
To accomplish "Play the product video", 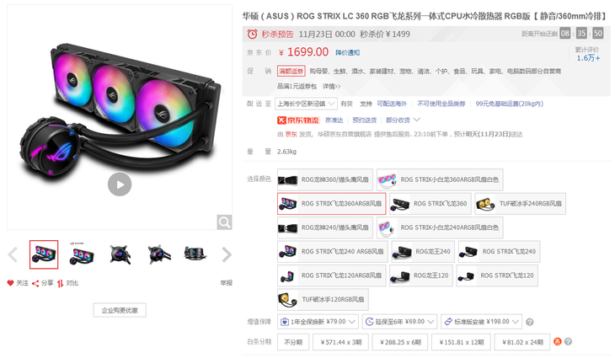I will point(120,184).
